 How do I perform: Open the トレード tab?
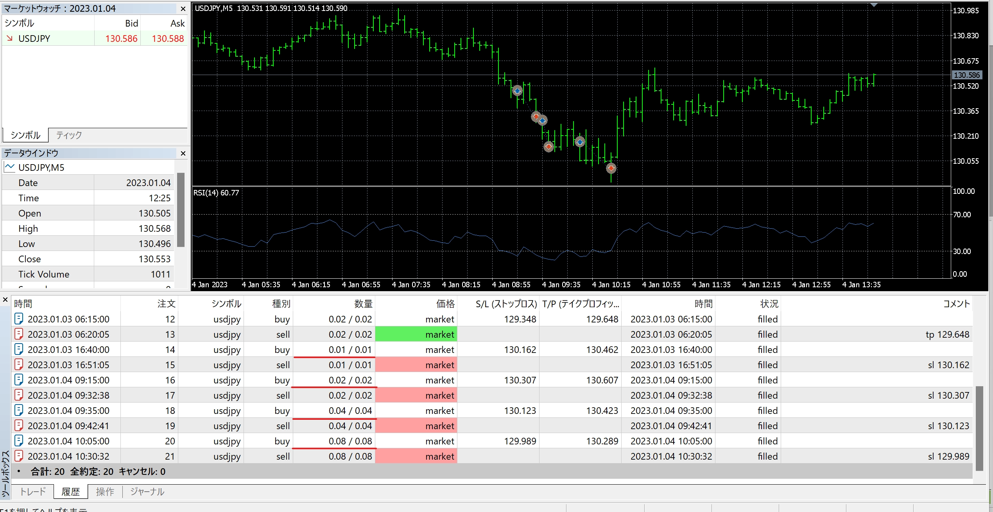(x=33, y=492)
